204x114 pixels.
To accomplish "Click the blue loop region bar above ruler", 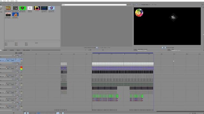I will (123, 53).
